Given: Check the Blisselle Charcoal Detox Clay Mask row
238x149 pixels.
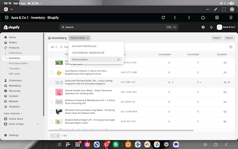Looking at the screenshot, I should (51, 112).
